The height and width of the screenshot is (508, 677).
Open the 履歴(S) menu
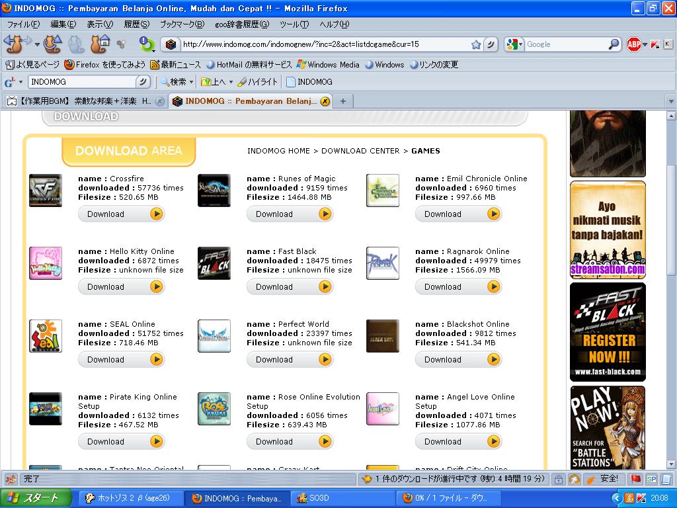136,24
